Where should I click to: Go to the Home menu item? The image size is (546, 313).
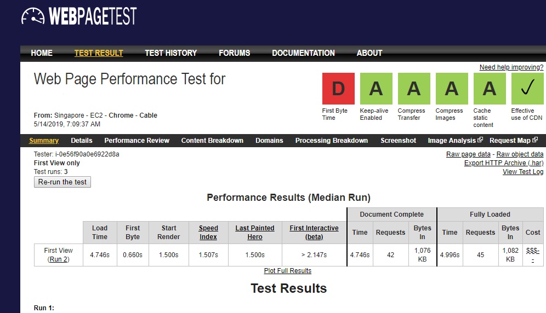(x=42, y=53)
